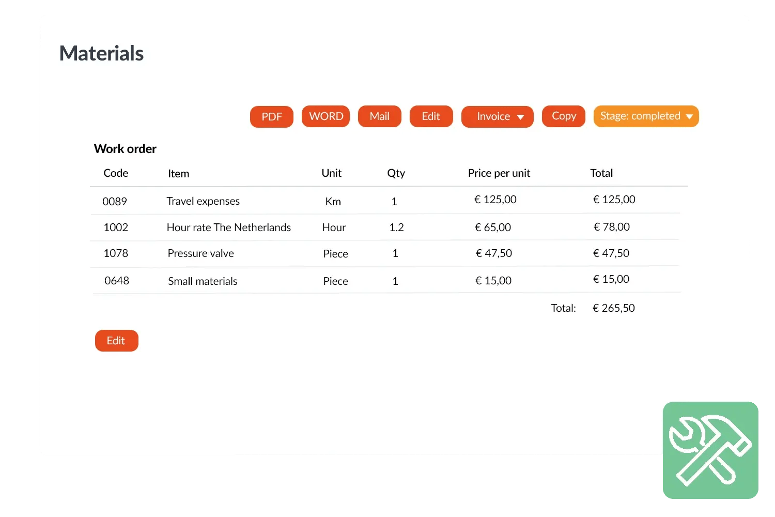Click the Code column header
This screenshot has width=775, height=517.
[116, 173]
